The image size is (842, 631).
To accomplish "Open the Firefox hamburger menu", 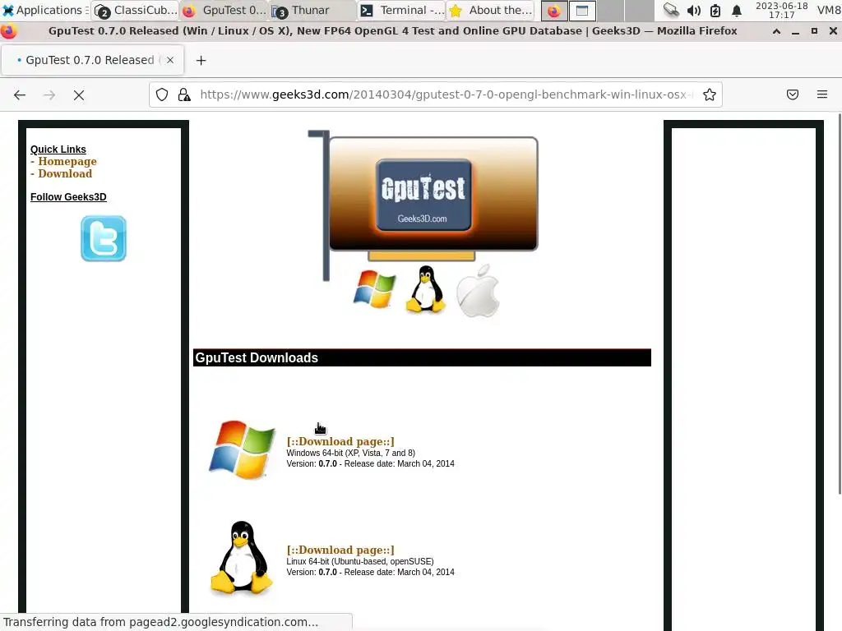I will pos(822,95).
